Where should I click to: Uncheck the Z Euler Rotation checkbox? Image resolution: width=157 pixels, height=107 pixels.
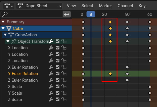coord(57,80)
